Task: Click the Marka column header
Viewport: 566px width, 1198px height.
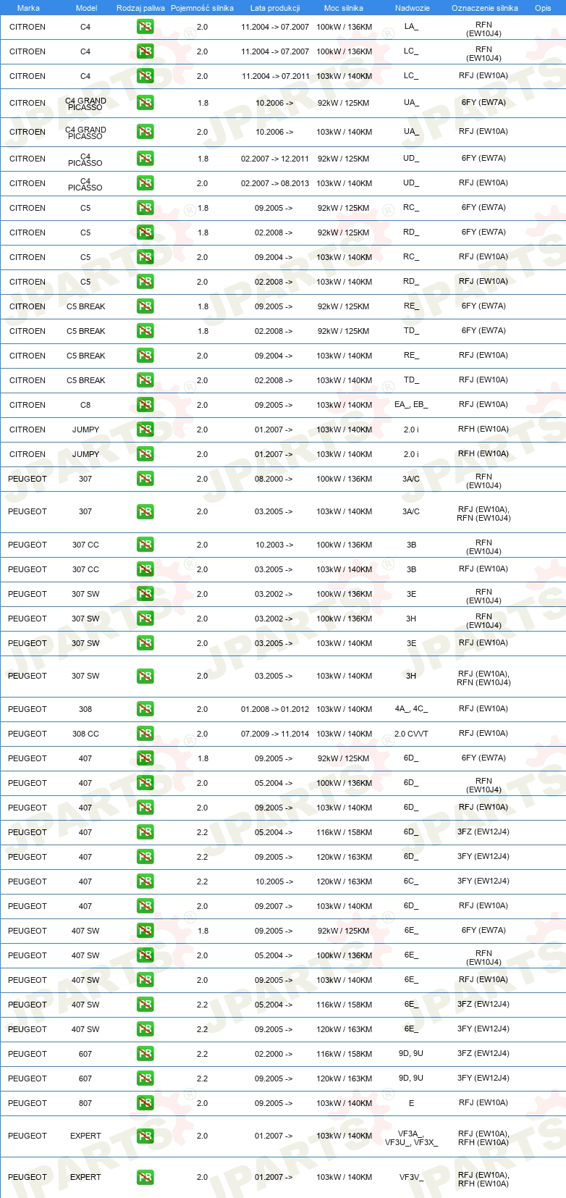Action: tap(28, 8)
